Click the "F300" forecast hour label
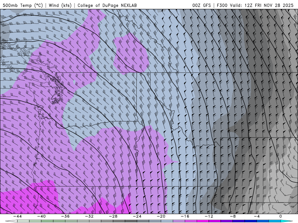 pos(222,5)
